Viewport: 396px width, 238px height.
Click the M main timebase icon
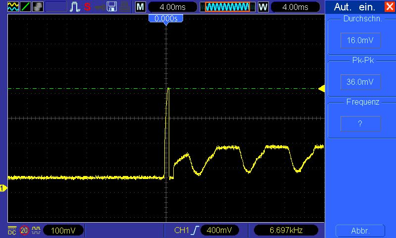[x=141, y=7]
